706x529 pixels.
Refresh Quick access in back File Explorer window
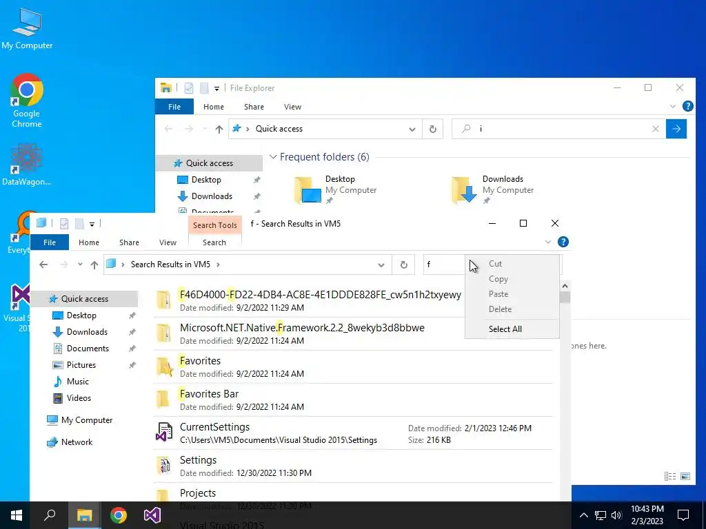[x=433, y=129]
